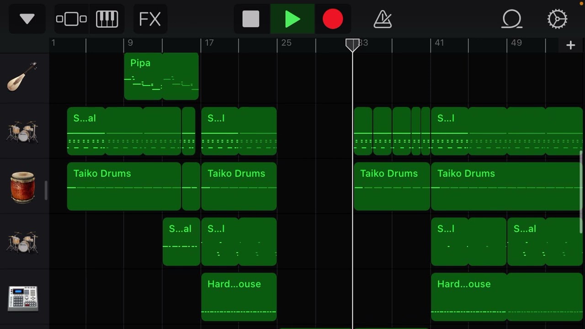This screenshot has width=585, height=329.
Task: Switch to the tracks view button
Action: [71, 19]
